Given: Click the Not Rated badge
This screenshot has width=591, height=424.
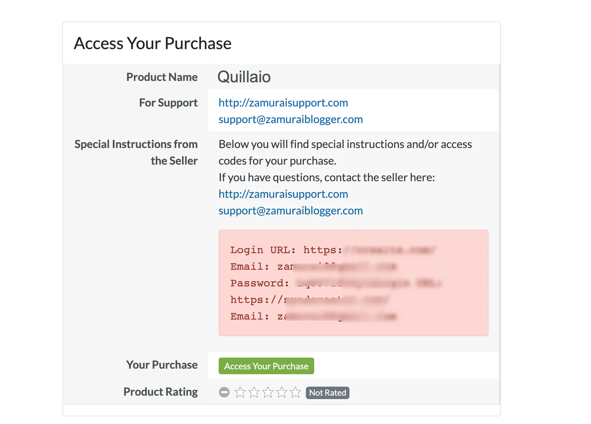Looking at the screenshot, I should coord(327,393).
